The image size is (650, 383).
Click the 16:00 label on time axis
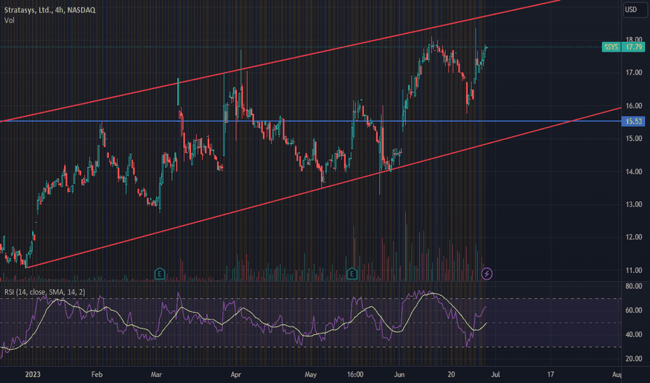pyautogui.click(x=355, y=375)
